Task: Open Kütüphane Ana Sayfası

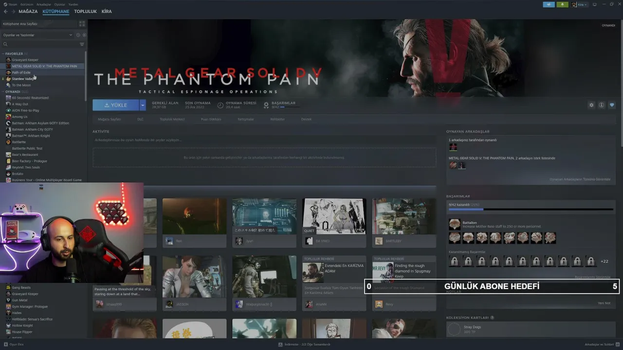Action: pyautogui.click(x=39, y=24)
